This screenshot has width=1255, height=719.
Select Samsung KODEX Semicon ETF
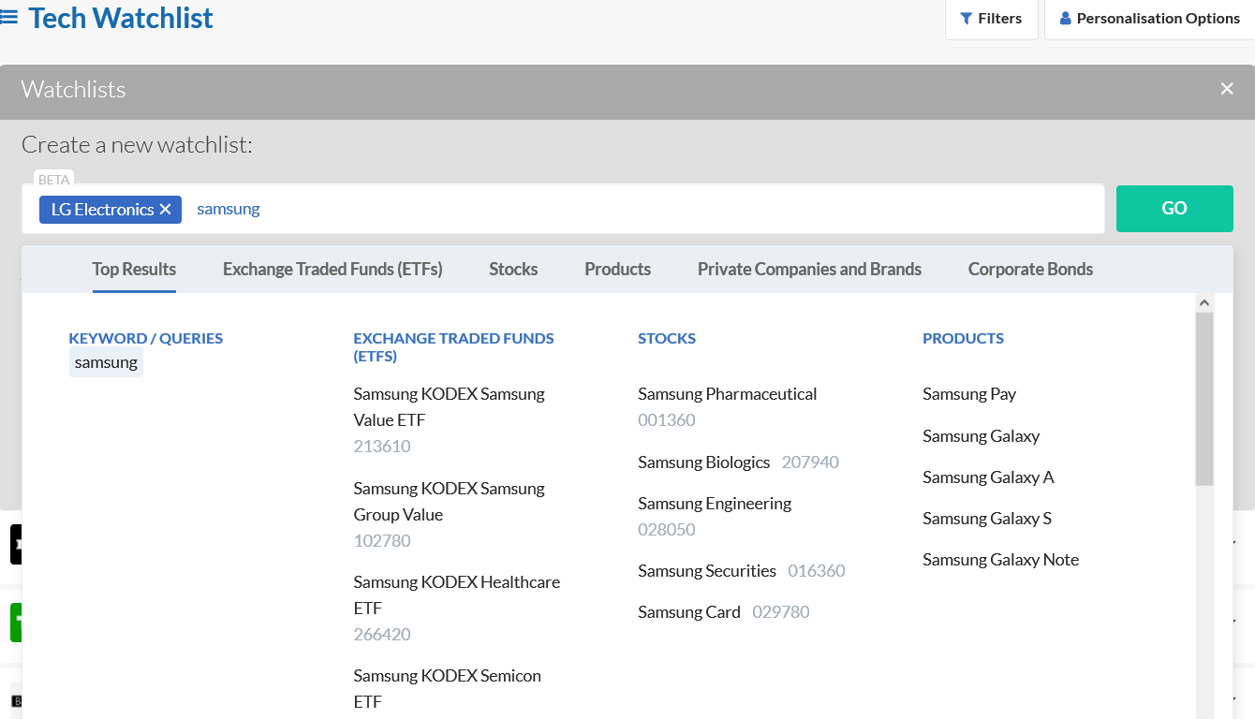(x=447, y=689)
